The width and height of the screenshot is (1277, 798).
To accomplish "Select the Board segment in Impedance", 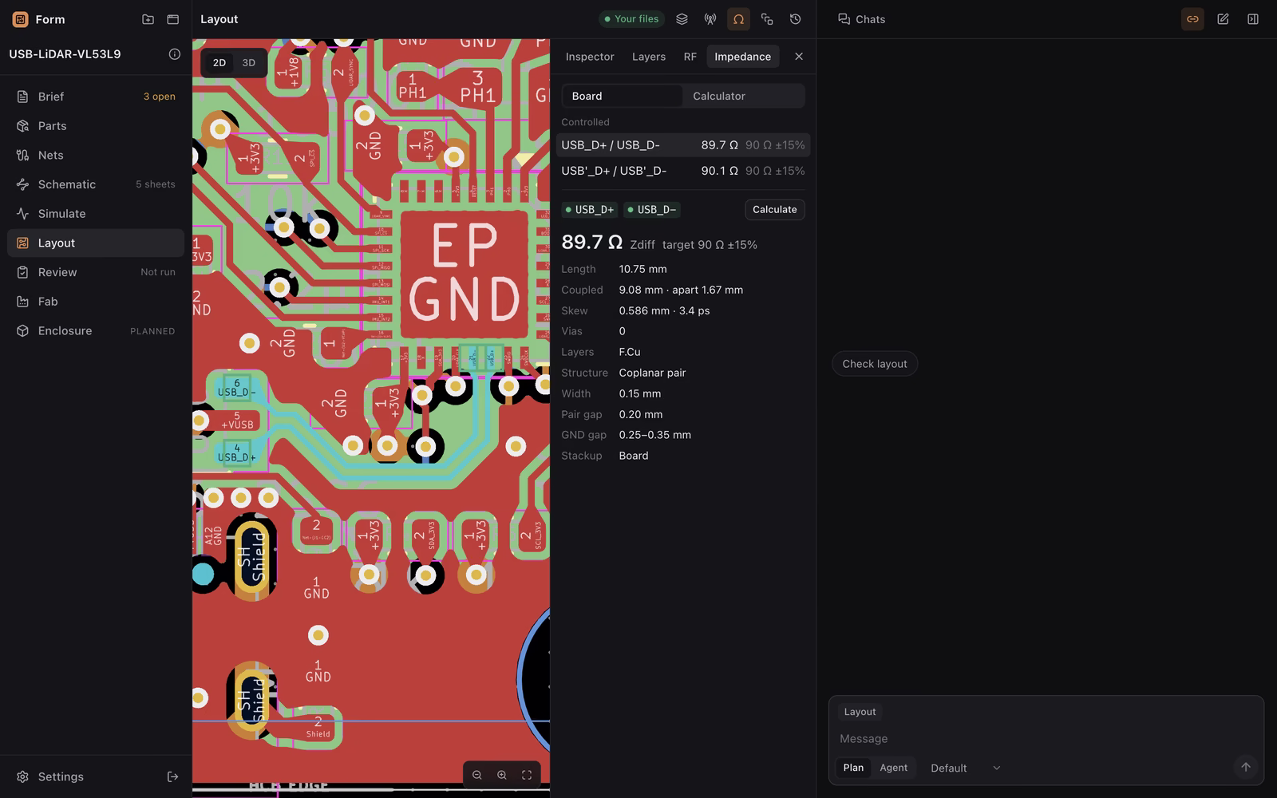I will click(x=623, y=96).
